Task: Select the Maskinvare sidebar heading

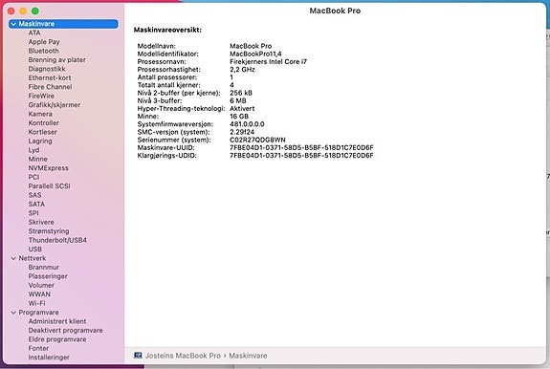Action: [x=63, y=24]
